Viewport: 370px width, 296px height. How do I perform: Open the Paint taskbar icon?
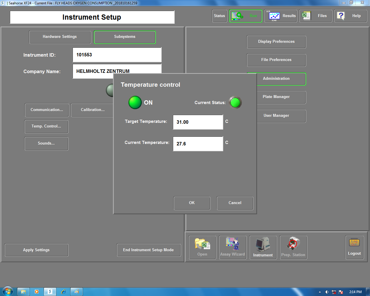(x=77, y=292)
